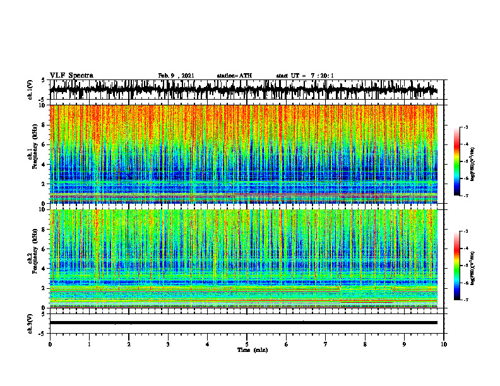The height and width of the screenshot is (386, 500).
Task: Click time axis tick label "6"
Action: [x=287, y=344]
